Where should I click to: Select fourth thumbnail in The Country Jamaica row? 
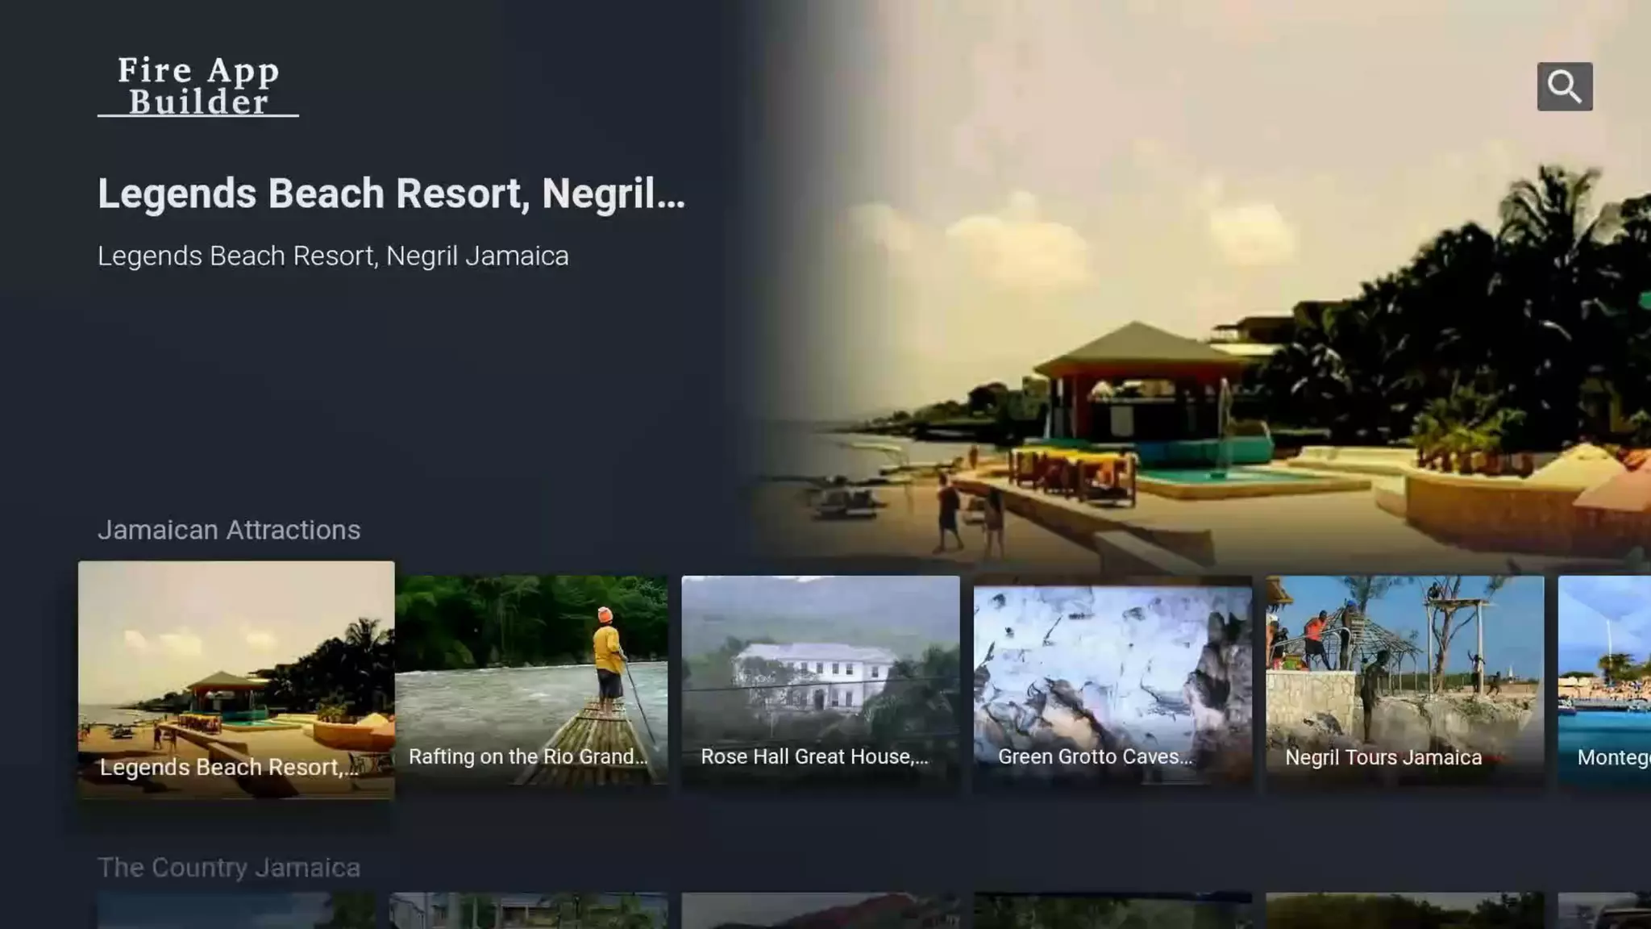pyautogui.click(x=1112, y=911)
